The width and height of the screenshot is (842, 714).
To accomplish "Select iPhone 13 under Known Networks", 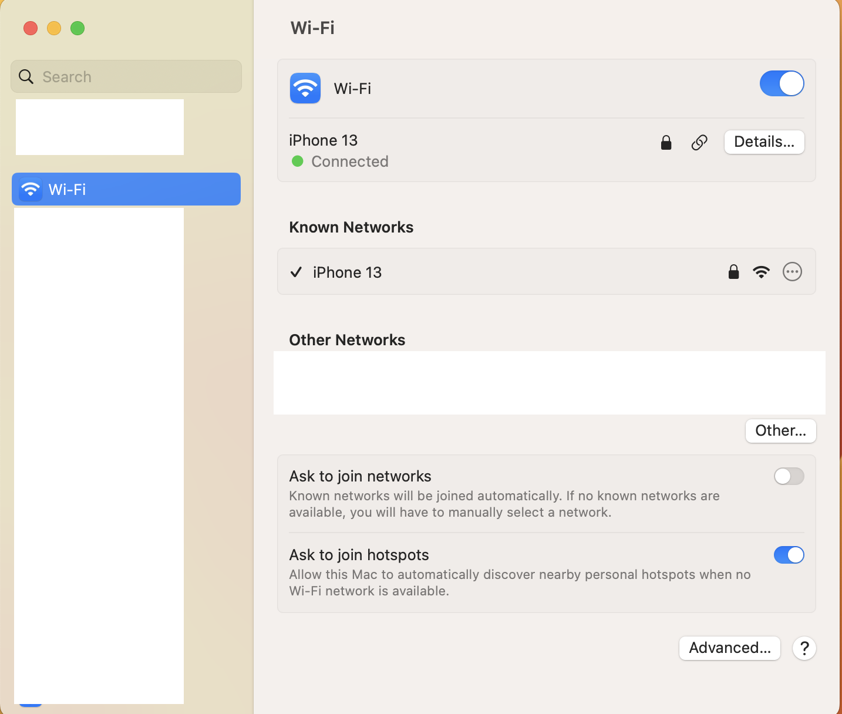I will (546, 271).
